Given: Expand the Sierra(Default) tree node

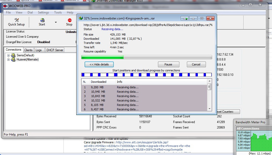Looking at the screenshot, I should point(8,55).
